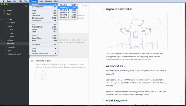Follow the Welcome to Bear link

click(x=114, y=60)
